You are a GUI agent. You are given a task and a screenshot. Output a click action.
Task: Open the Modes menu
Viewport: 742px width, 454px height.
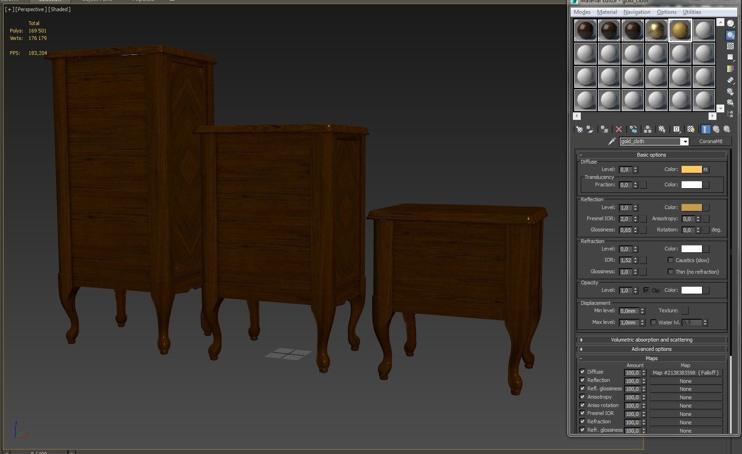click(582, 12)
